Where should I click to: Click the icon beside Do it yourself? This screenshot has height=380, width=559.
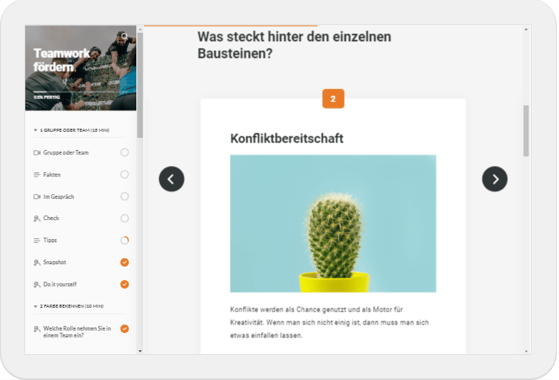37,285
